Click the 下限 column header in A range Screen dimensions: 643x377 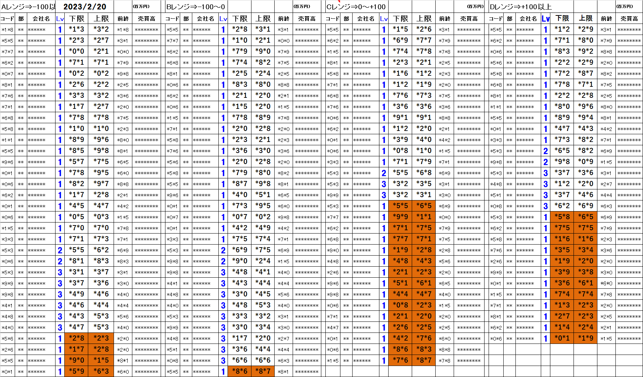(76, 18)
